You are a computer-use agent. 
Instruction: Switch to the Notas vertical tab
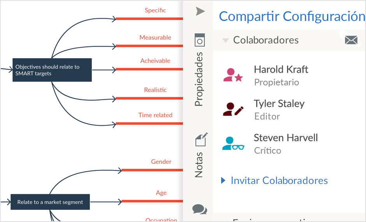click(x=199, y=165)
